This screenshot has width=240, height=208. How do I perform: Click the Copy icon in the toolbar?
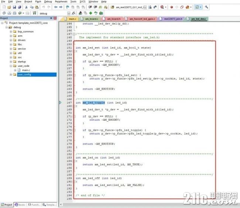pos(31,7)
